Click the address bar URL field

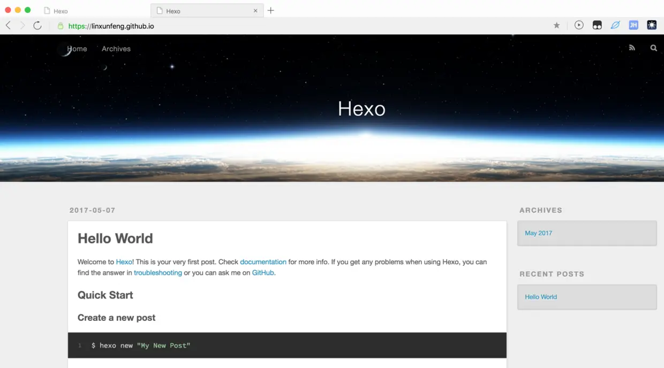click(300, 26)
